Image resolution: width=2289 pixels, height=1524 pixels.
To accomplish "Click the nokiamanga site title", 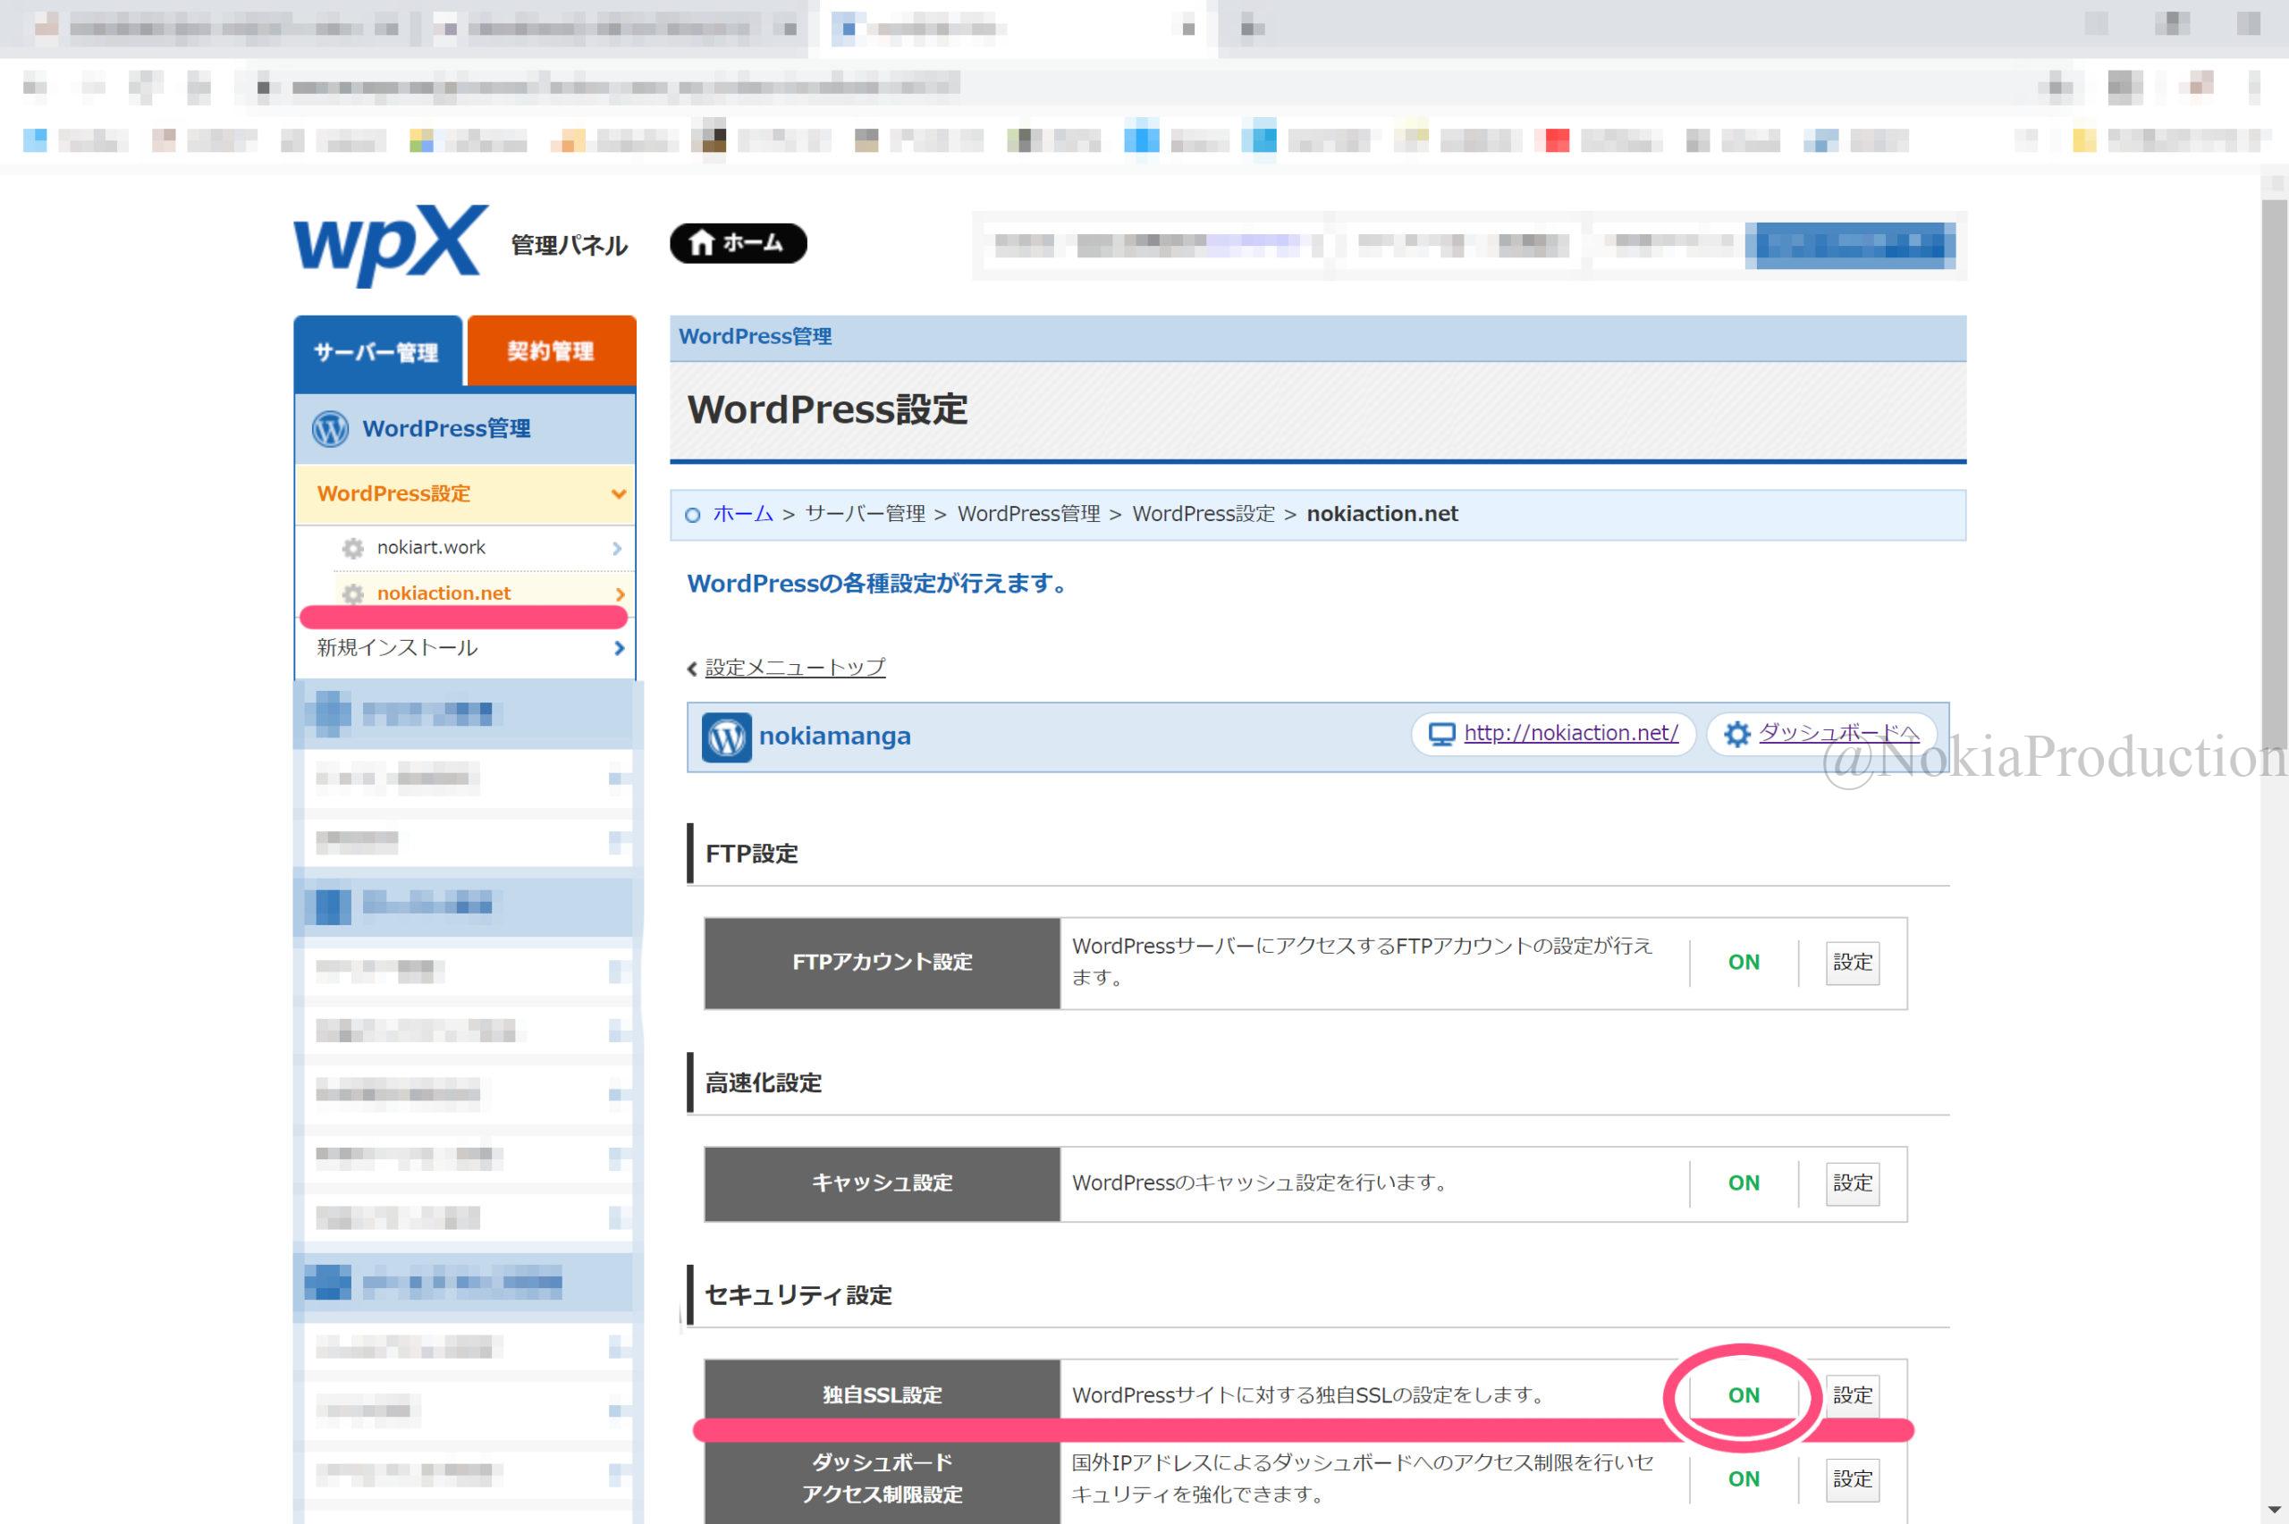I will point(835,736).
